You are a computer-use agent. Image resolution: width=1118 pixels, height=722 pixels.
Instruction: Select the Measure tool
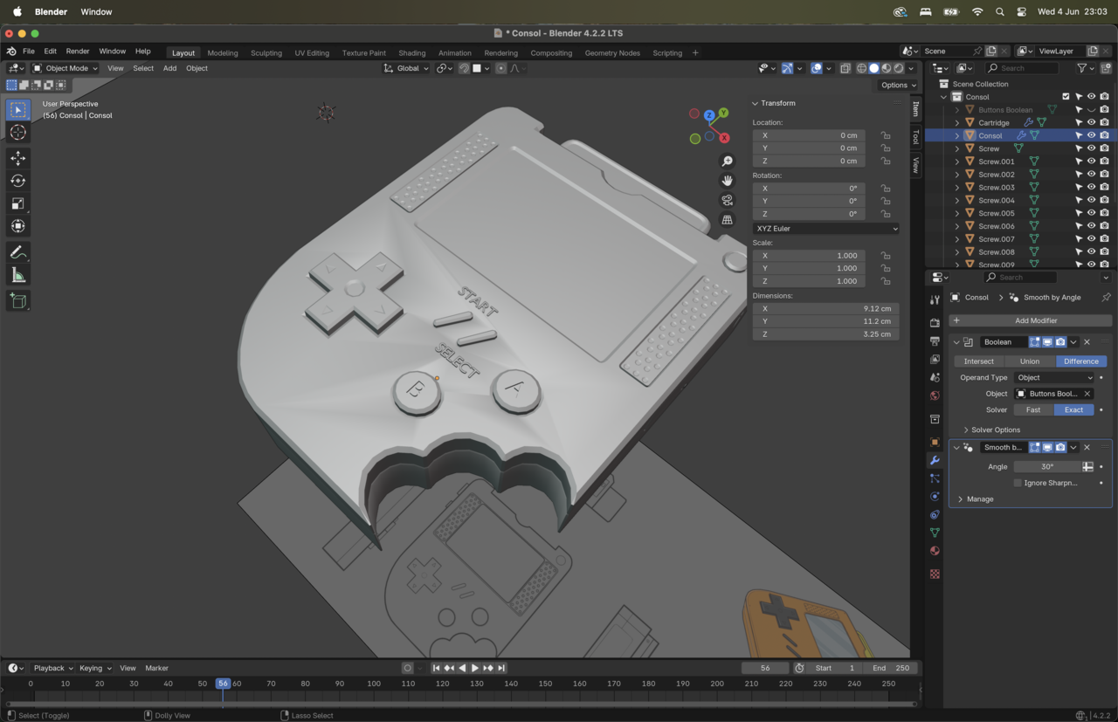(18, 276)
